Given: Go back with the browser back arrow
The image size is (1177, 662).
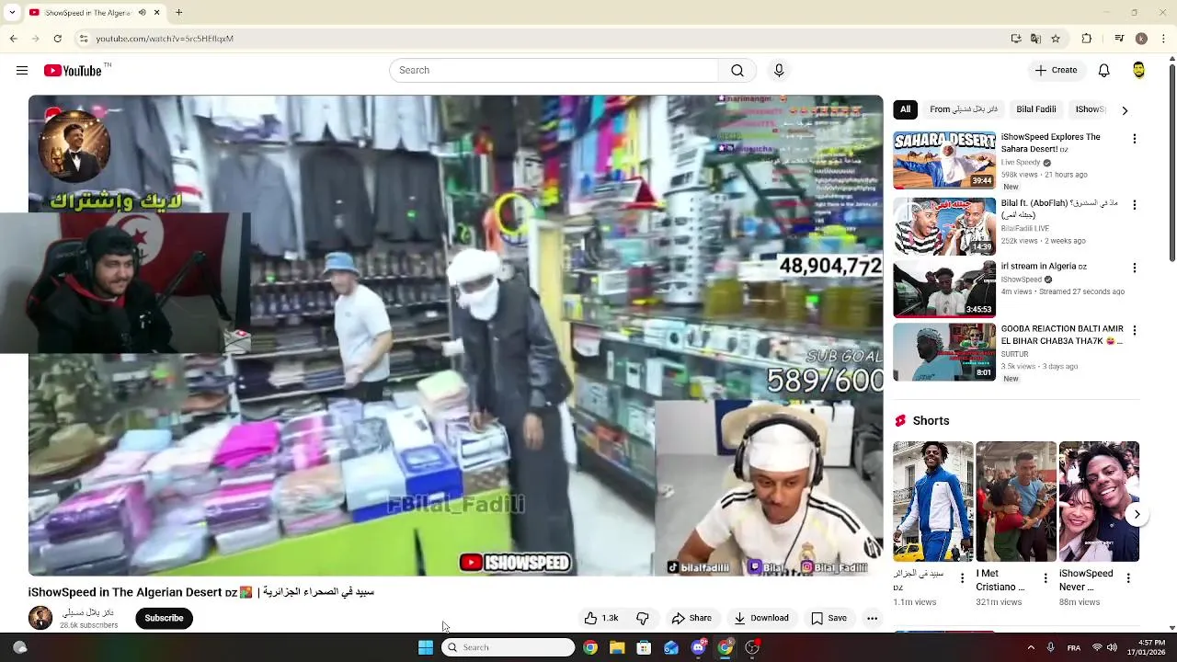Looking at the screenshot, I should click(13, 39).
